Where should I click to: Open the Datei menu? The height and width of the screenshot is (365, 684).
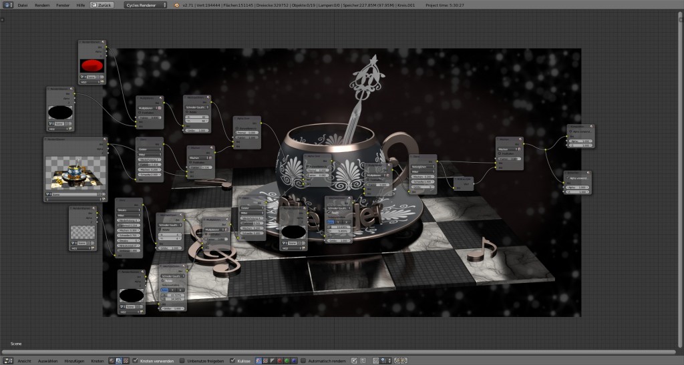23,5
